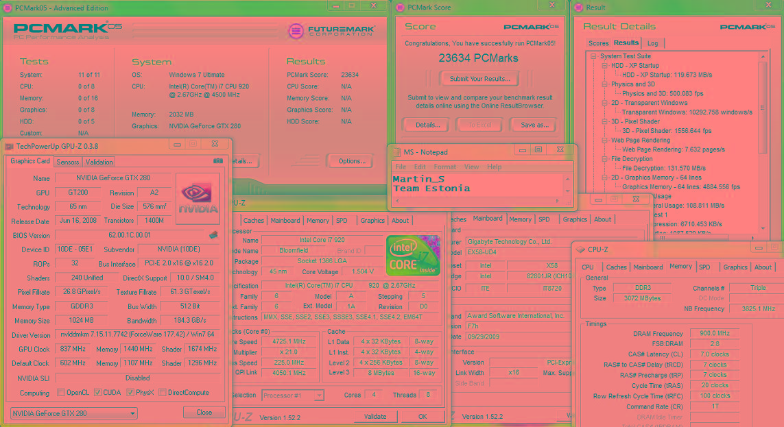This screenshot has height=427, width=784.
Task: Click the Futuremark Corporation logo
Action: tap(331, 31)
